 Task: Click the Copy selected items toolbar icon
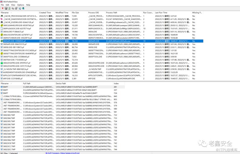[x=13, y=8]
